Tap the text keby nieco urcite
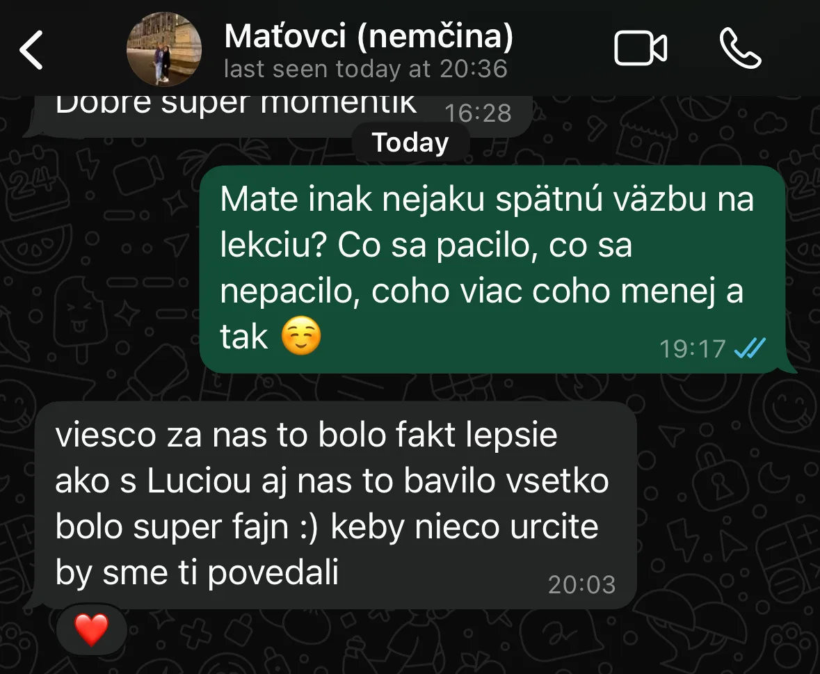 click(465, 527)
